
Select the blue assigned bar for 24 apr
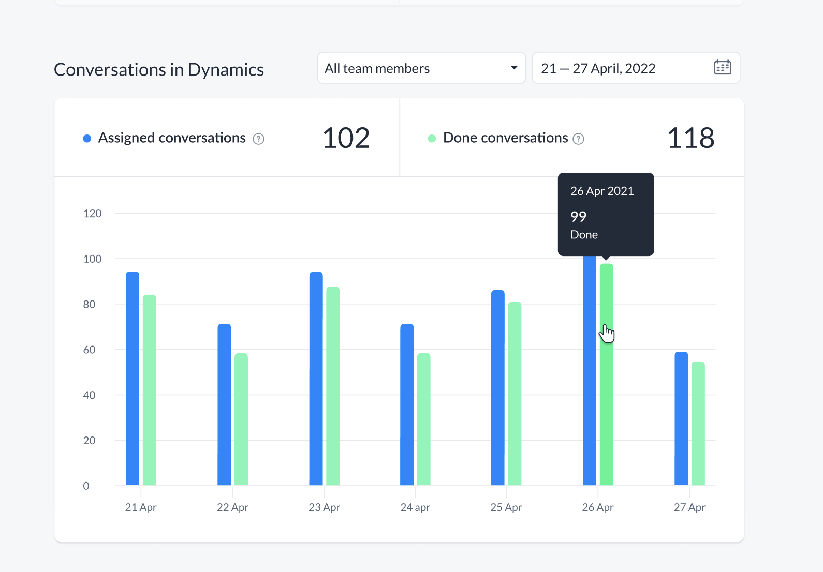coord(407,404)
